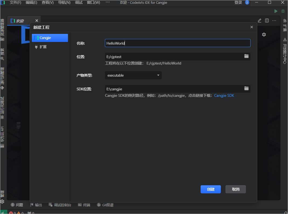Viewport: 288px width, 214px height.
Task: Open more actions ellipsis in editor toolbar
Action: click(x=274, y=20)
